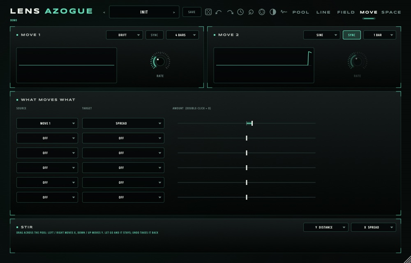The image size is (411, 263).
Task: Click the INIT preset name field
Action: [144, 12]
